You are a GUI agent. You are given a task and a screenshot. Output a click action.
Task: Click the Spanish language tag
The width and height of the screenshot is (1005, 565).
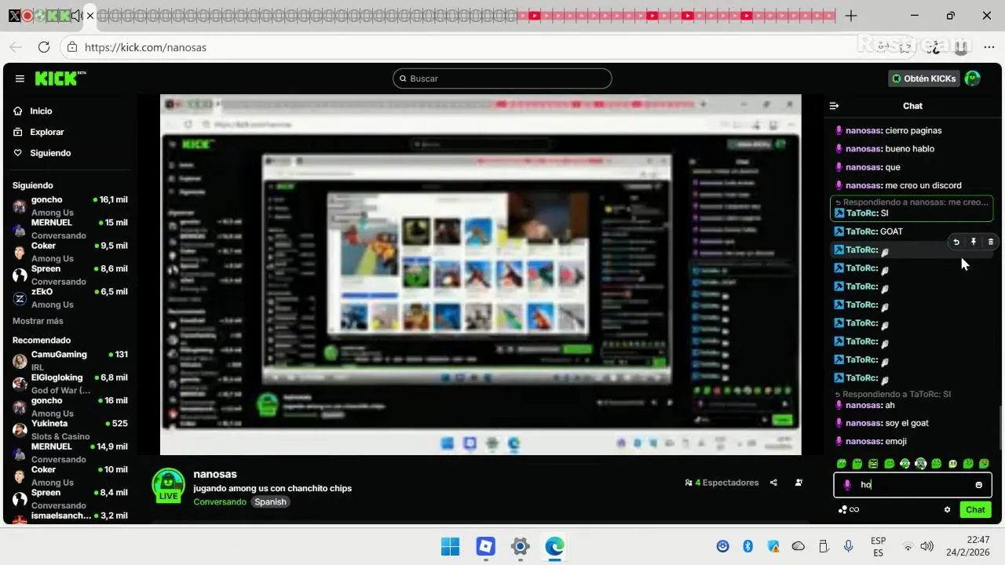point(270,502)
